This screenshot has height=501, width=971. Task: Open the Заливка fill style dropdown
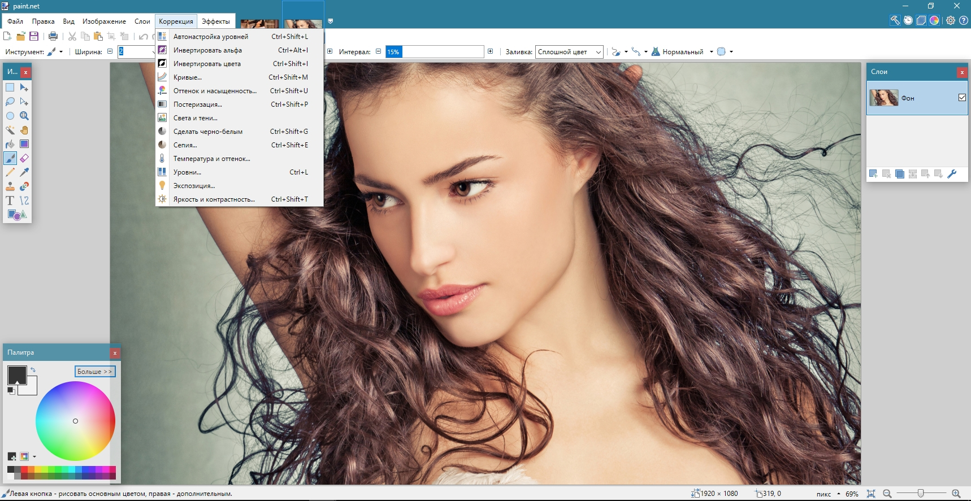569,52
